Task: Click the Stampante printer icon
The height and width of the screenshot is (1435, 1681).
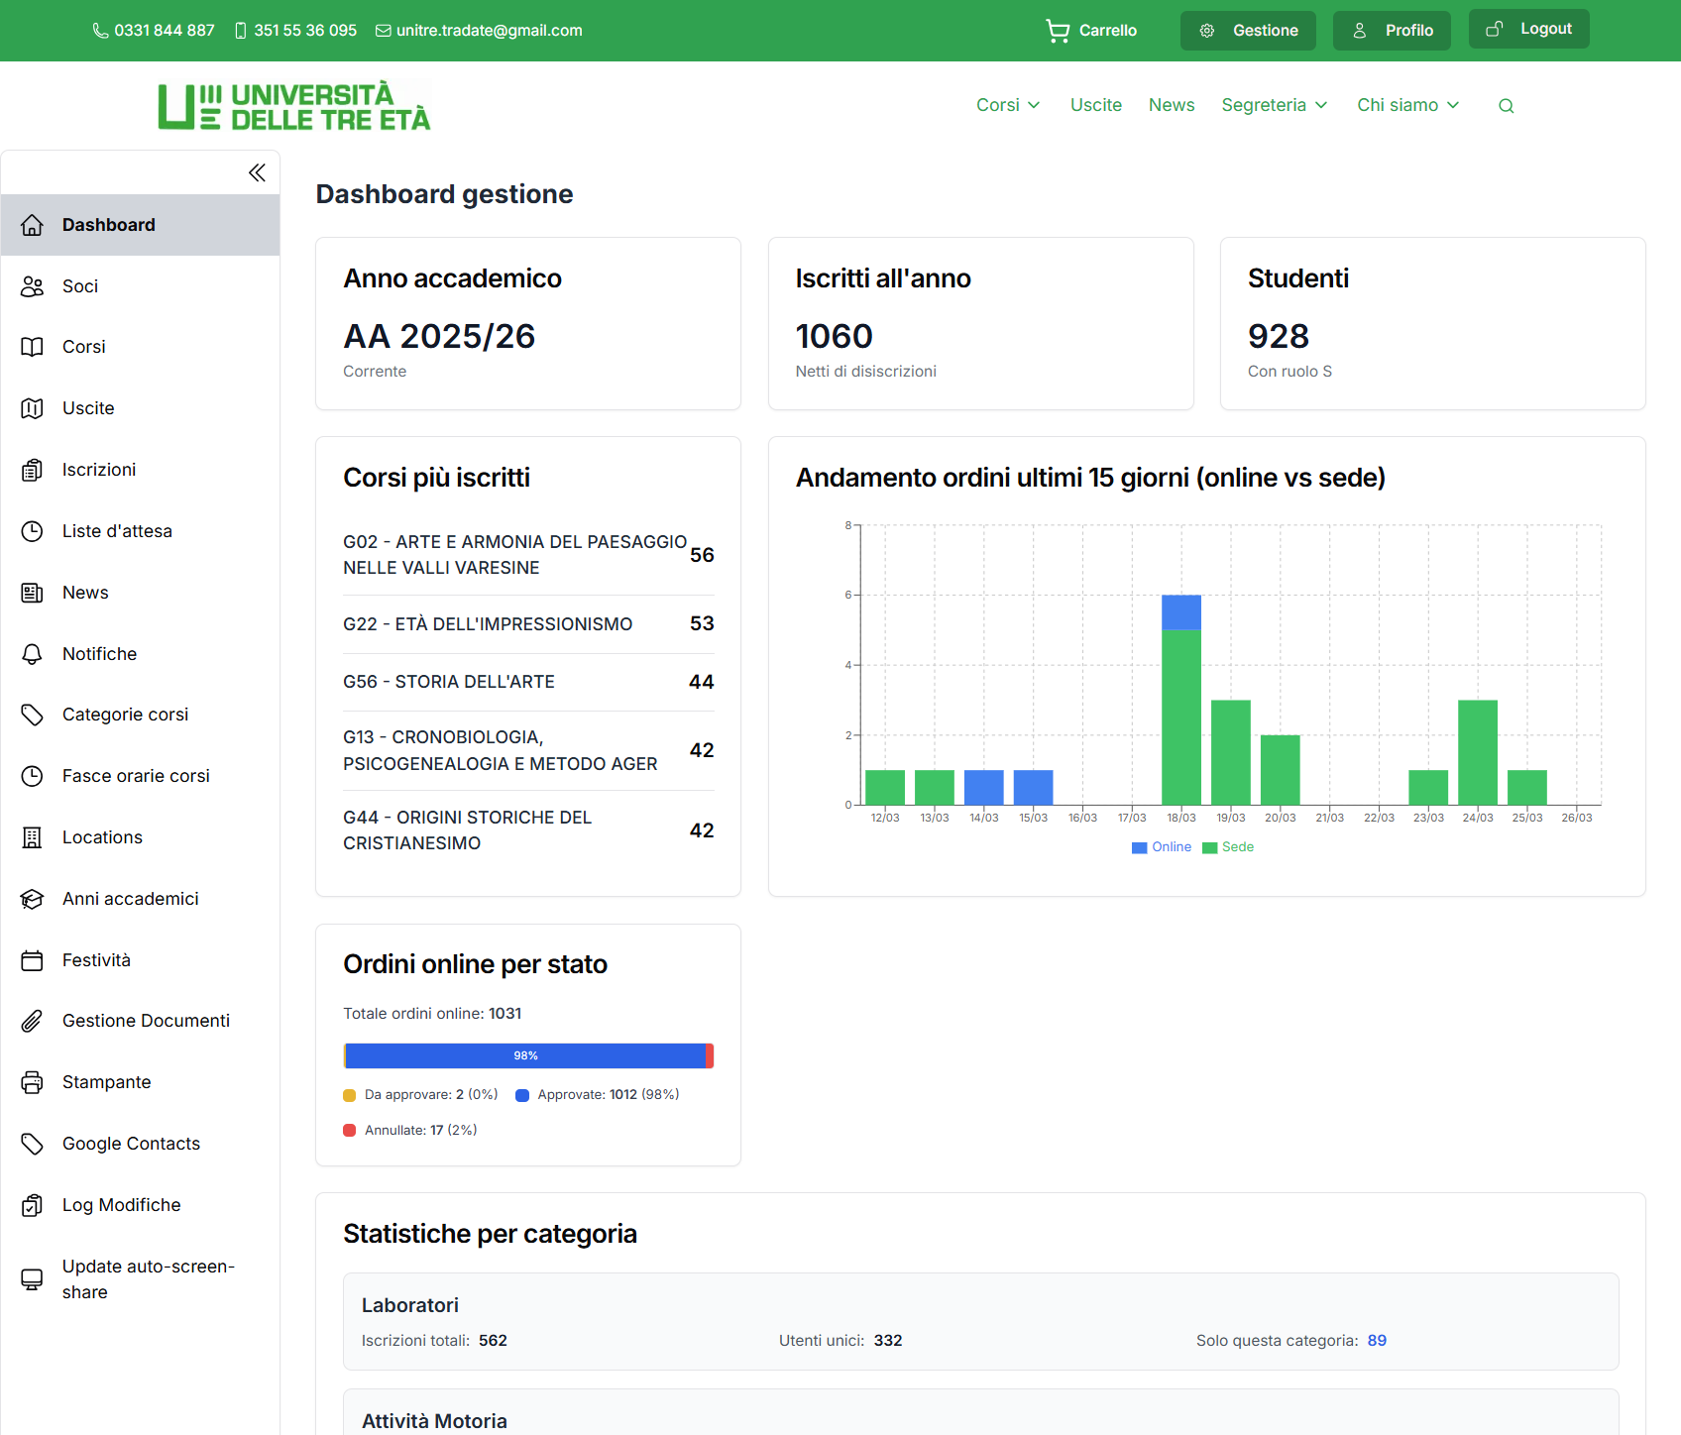Action: pos(33,1082)
